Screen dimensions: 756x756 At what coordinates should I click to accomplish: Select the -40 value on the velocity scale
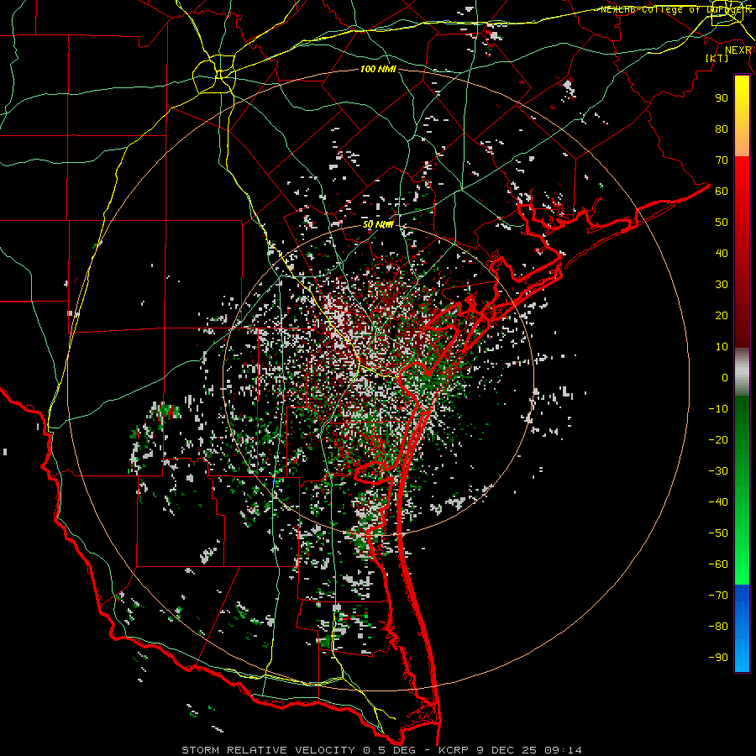718,502
